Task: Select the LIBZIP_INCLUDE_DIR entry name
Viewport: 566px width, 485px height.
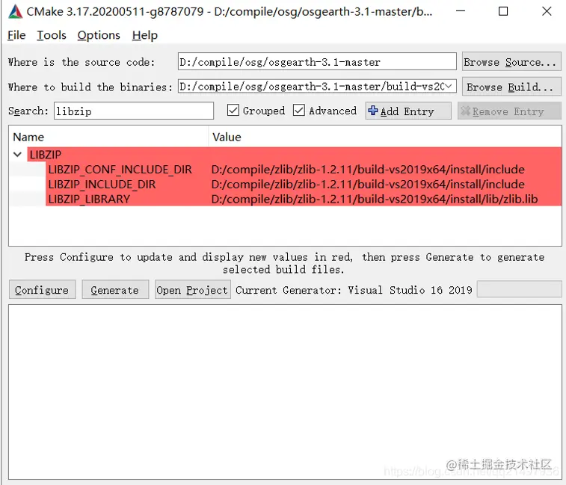Action: click(102, 184)
